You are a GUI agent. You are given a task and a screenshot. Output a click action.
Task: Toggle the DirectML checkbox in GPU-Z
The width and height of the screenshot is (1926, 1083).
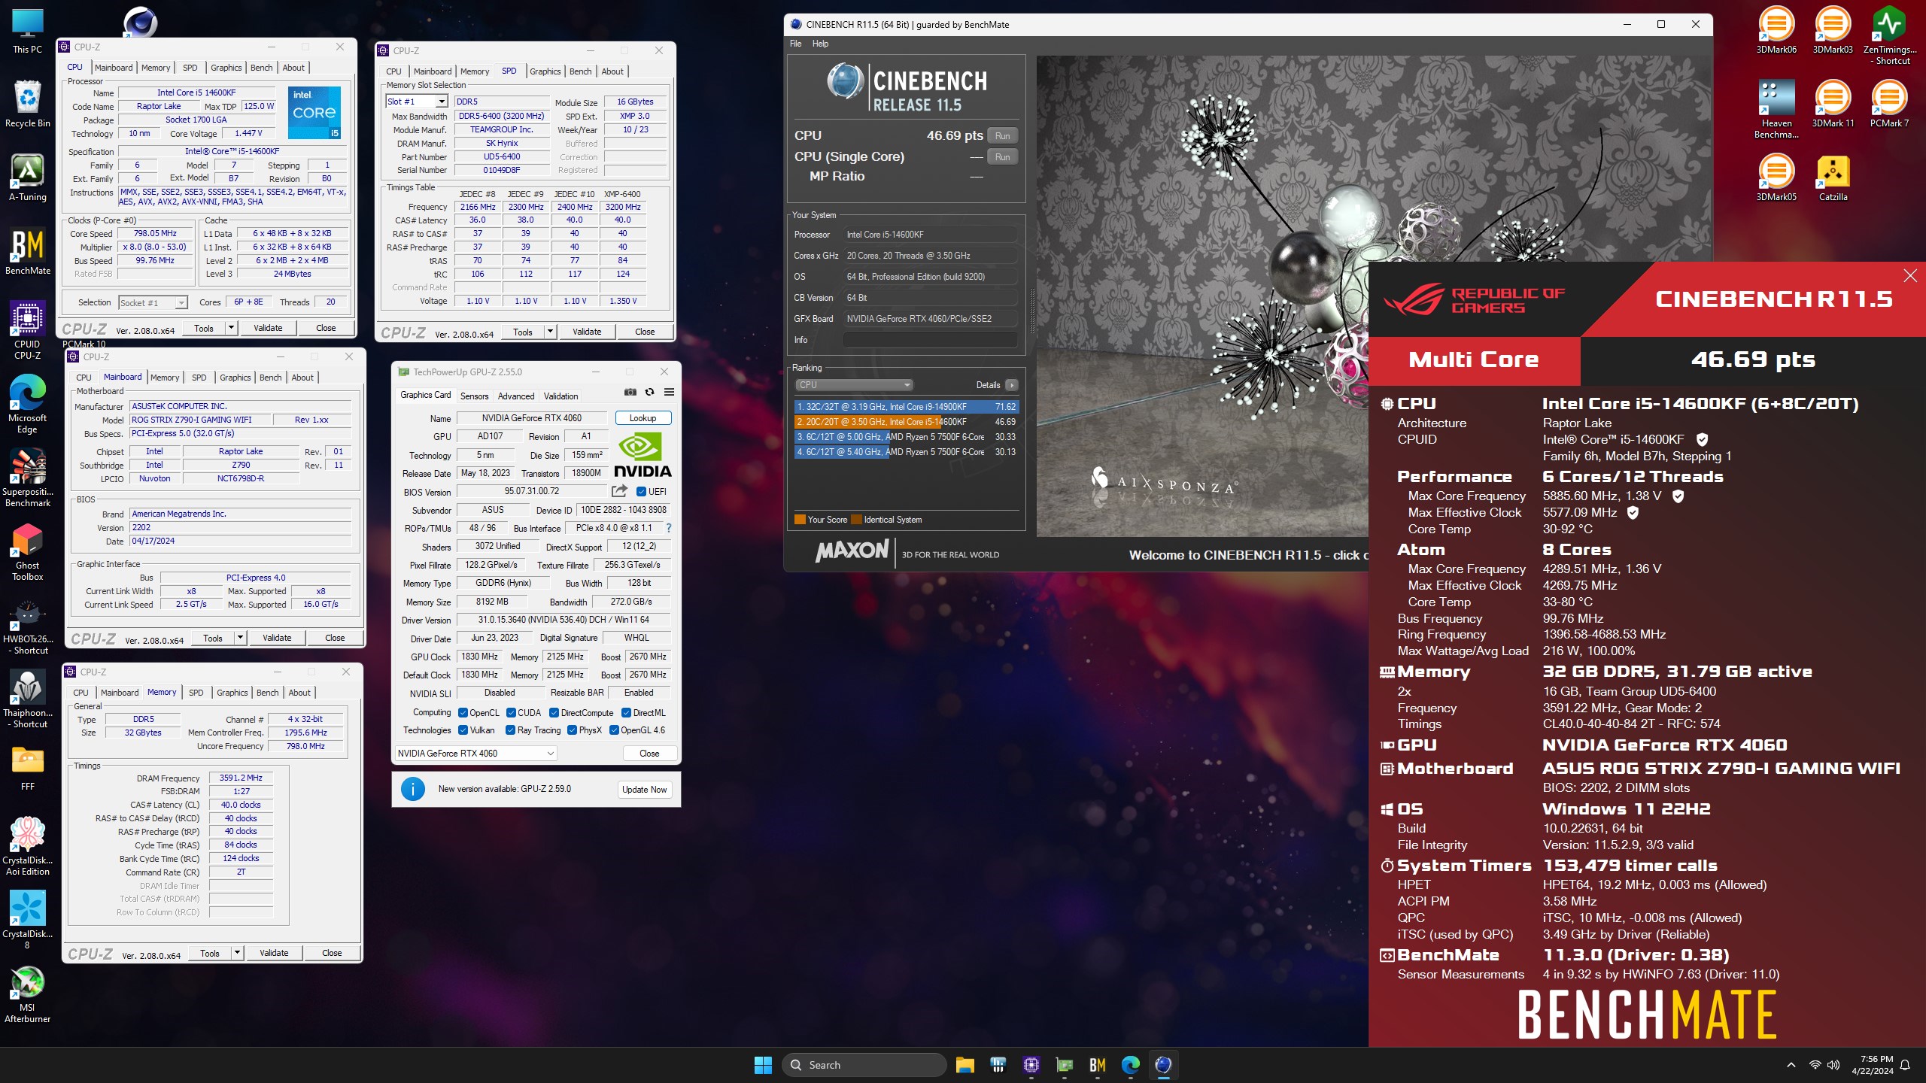(x=626, y=713)
